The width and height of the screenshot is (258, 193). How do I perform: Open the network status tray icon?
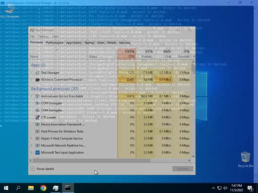tap(219, 188)
